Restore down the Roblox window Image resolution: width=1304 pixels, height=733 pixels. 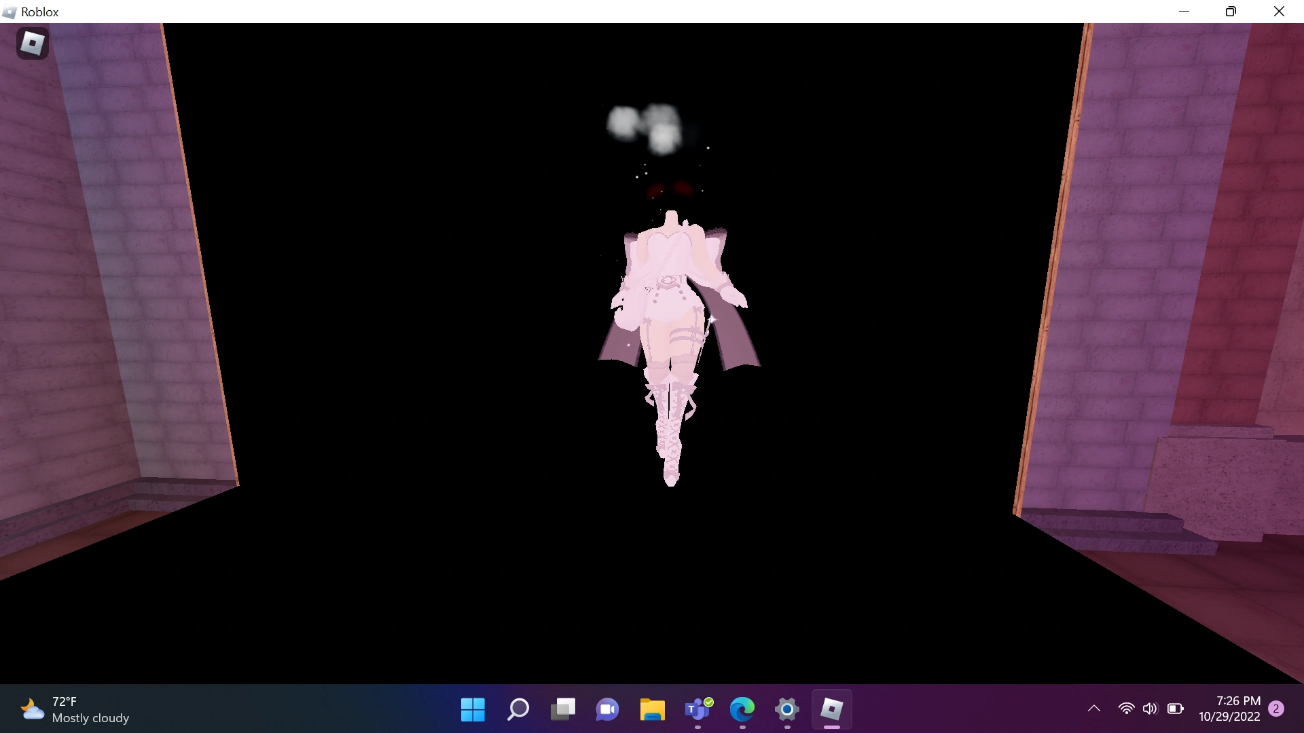click(x=1231, y=12)
